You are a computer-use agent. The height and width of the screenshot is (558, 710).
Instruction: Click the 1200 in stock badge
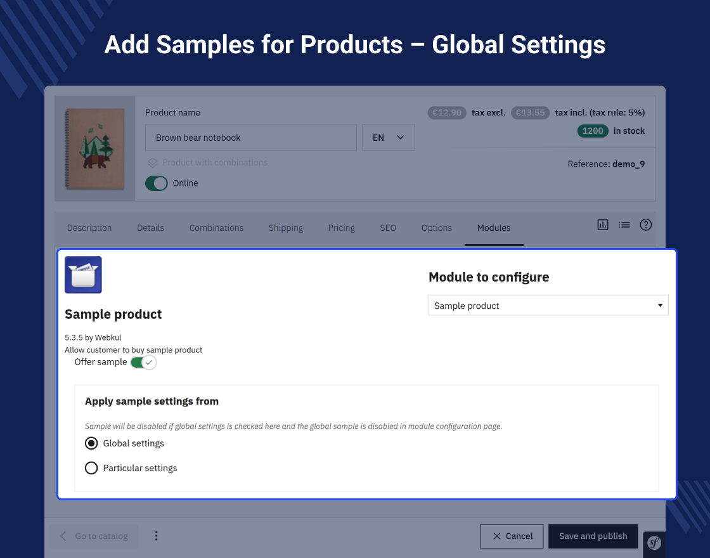[593, 131]
